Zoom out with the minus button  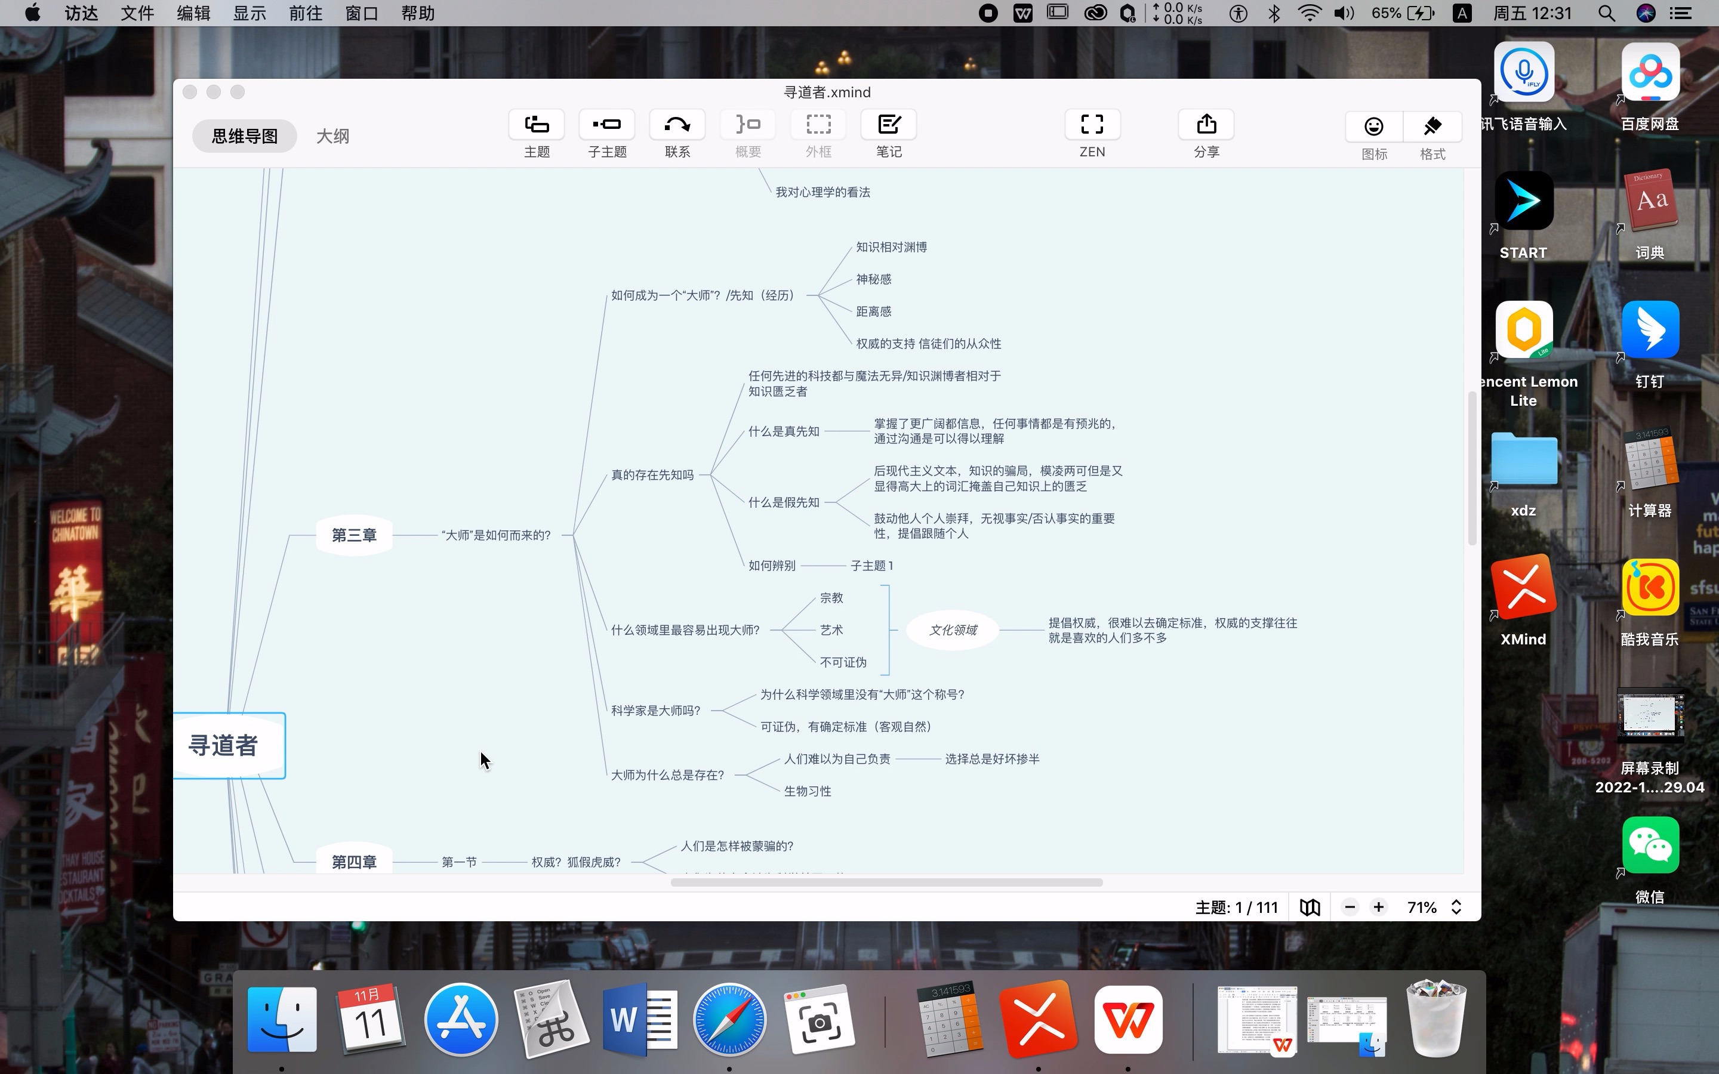1350,907
